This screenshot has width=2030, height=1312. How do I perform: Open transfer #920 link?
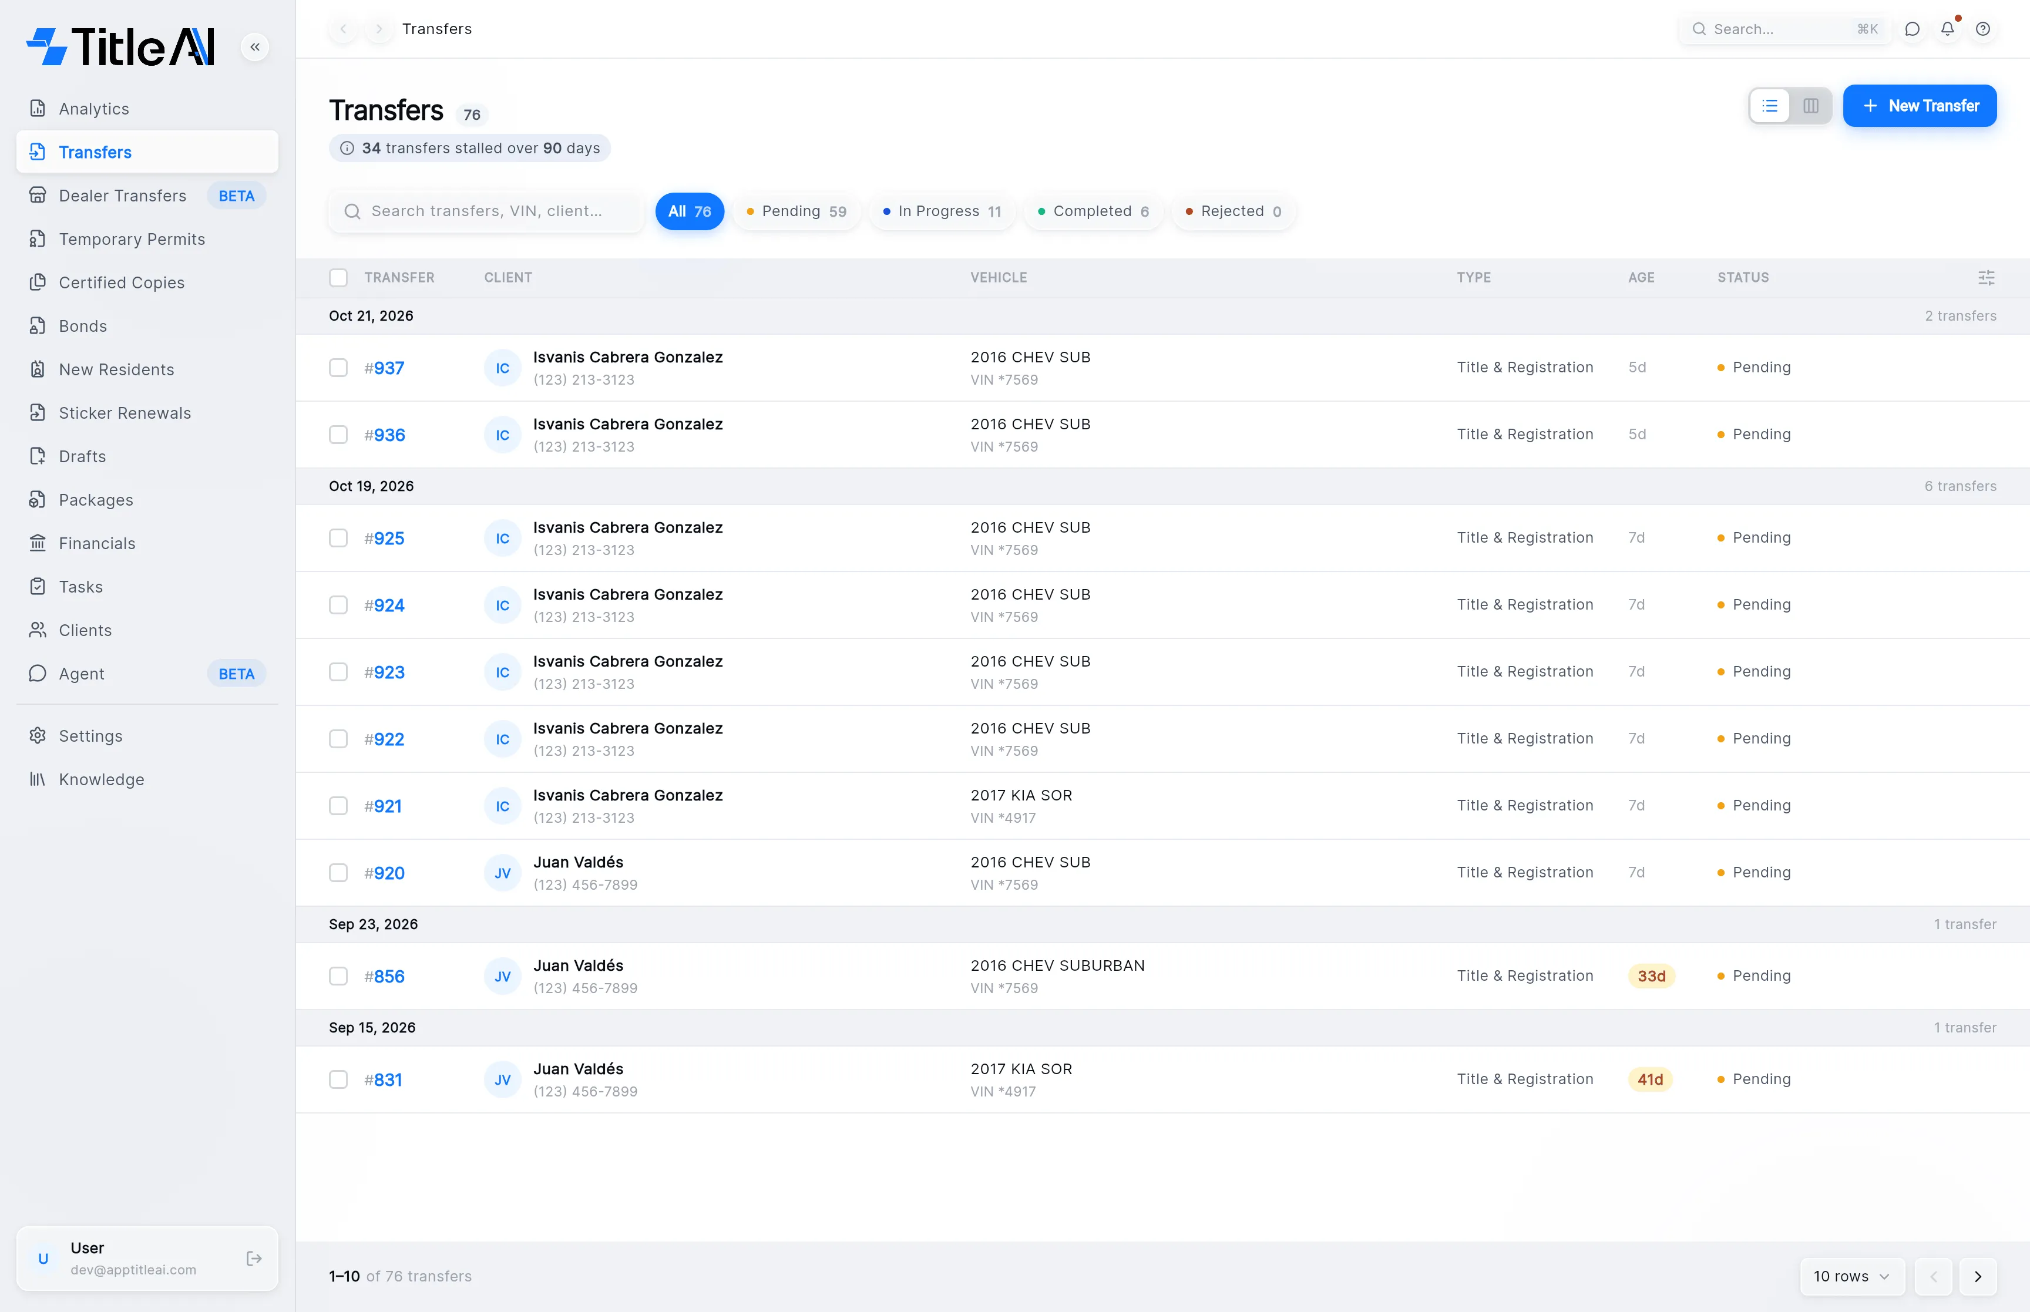pos(384,873)
